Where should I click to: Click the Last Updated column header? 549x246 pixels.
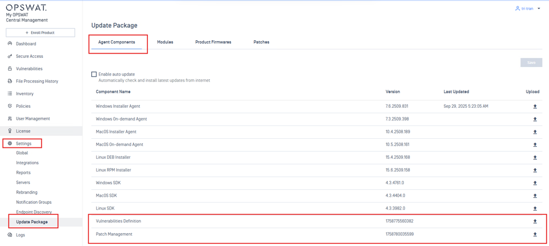[456, 92]
